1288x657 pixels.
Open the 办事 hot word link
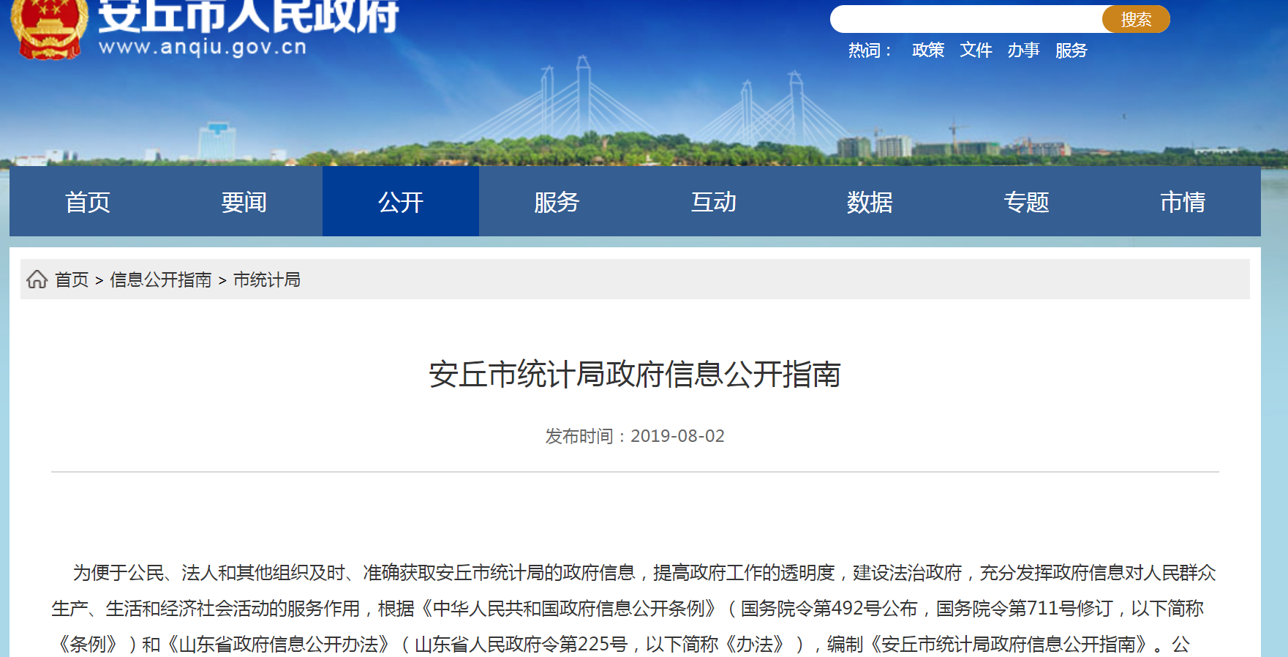click(1023, 50)
